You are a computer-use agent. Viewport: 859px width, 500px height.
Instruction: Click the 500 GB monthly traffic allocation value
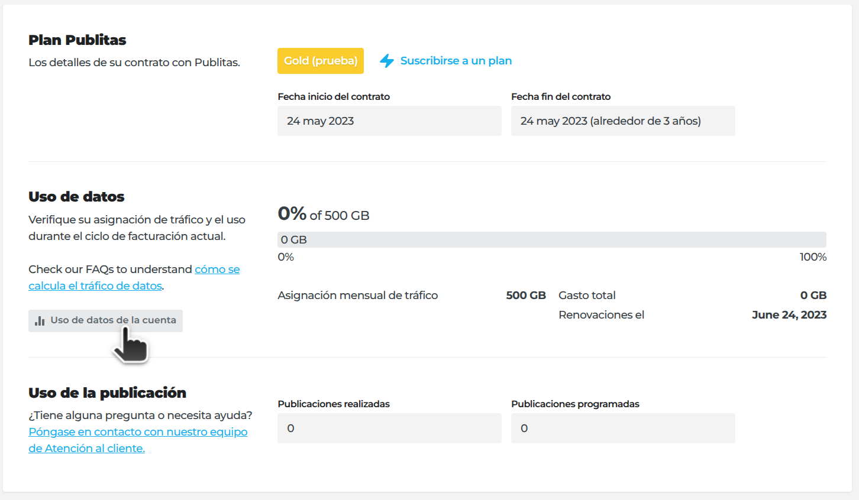[526, 296]
